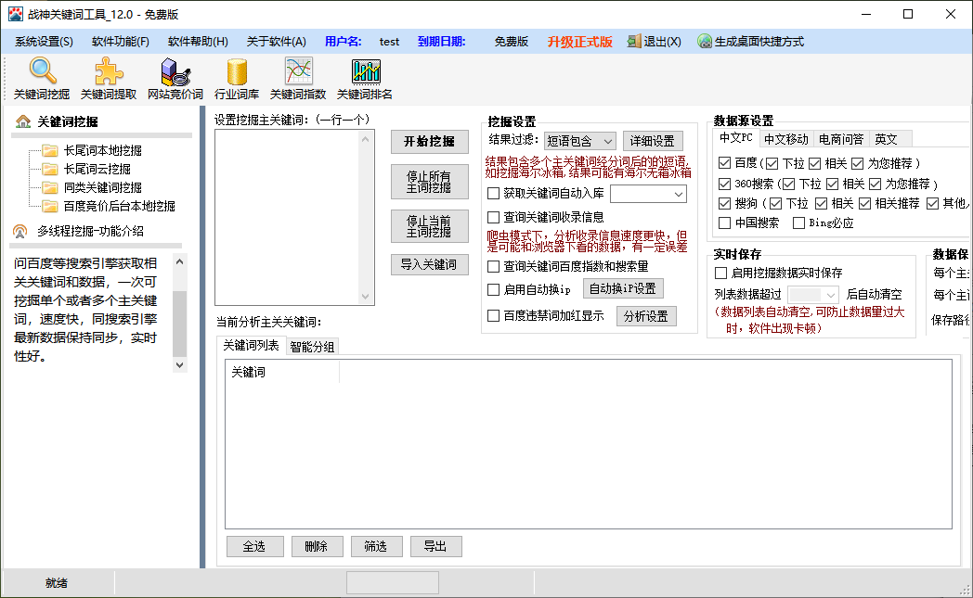Image resolution: width=973 pixels, height=598 pixels.
Task: Switch to the 智能分组 tab
Action: pos(312,347)
